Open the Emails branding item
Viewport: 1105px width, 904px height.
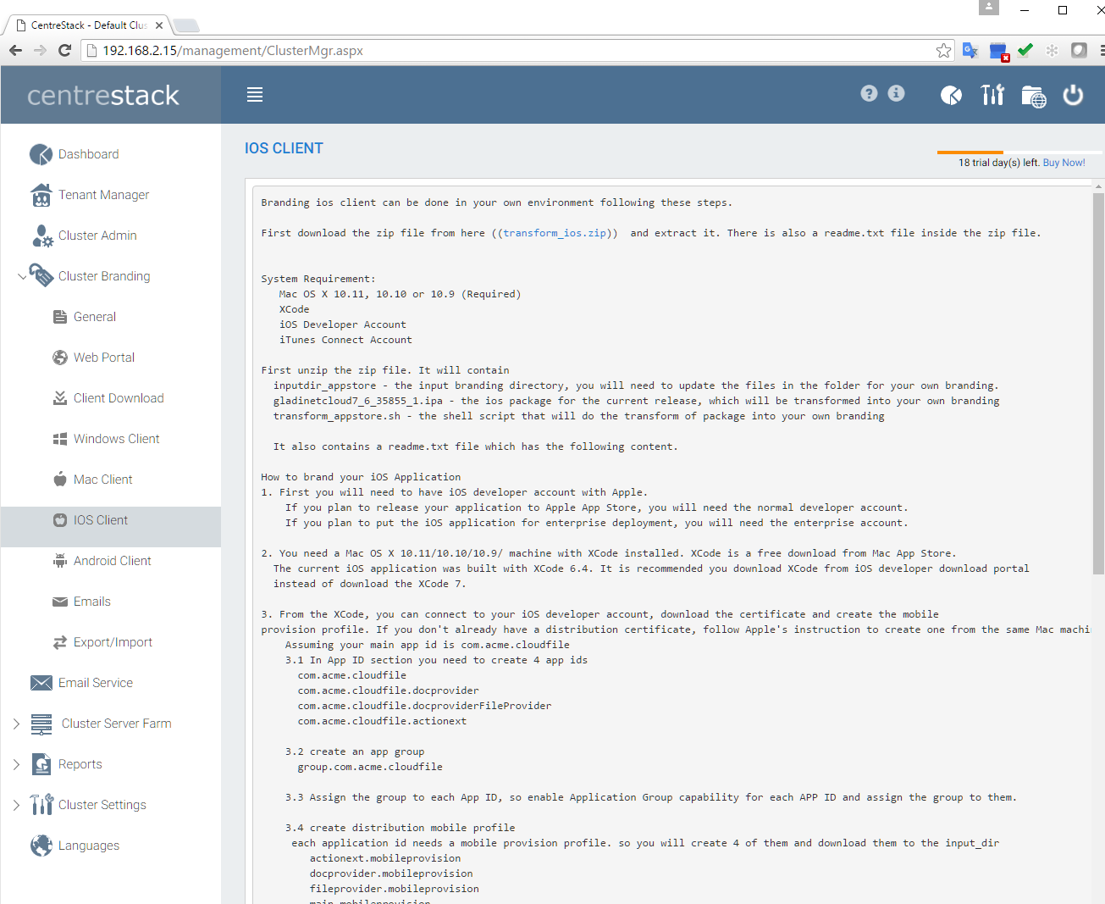pyautogui.click(x=91, y=602)
